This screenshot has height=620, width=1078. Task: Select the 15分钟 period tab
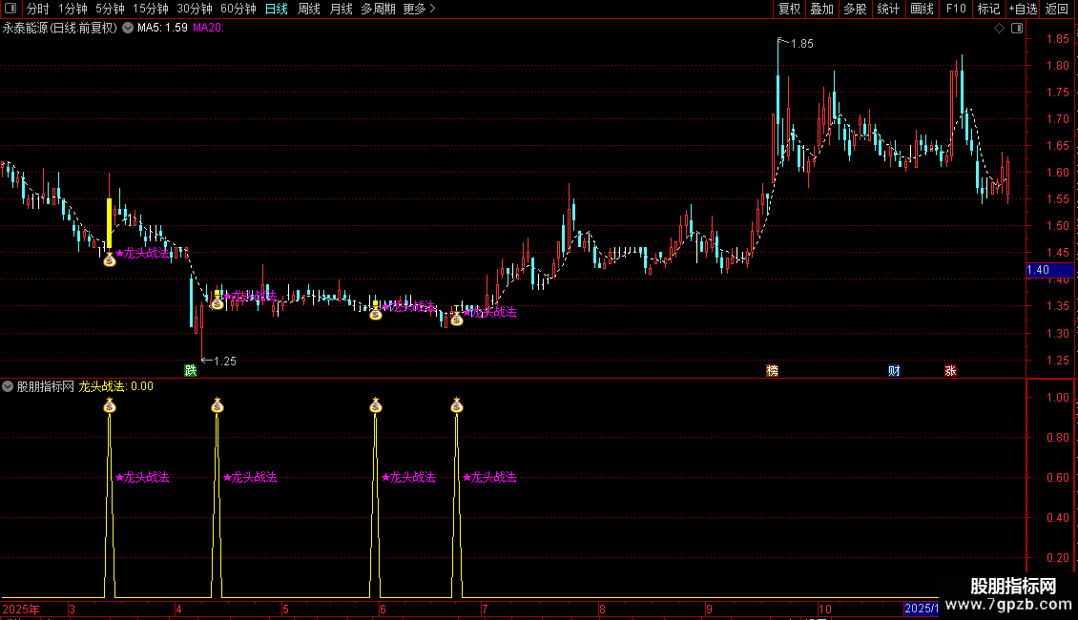tap(151, 9)
